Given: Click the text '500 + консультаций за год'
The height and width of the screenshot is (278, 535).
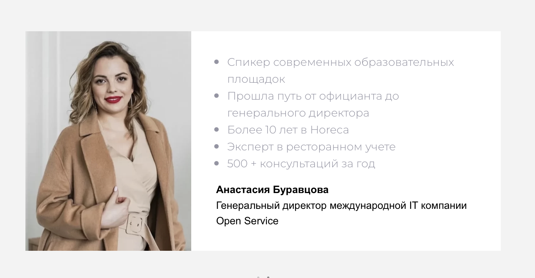Looking at the screenshot, I should click(x=301, y=164).
